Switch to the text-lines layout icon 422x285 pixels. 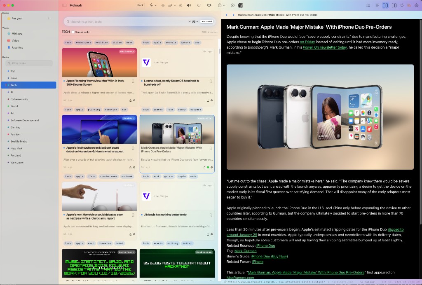[x=377, y=5]
